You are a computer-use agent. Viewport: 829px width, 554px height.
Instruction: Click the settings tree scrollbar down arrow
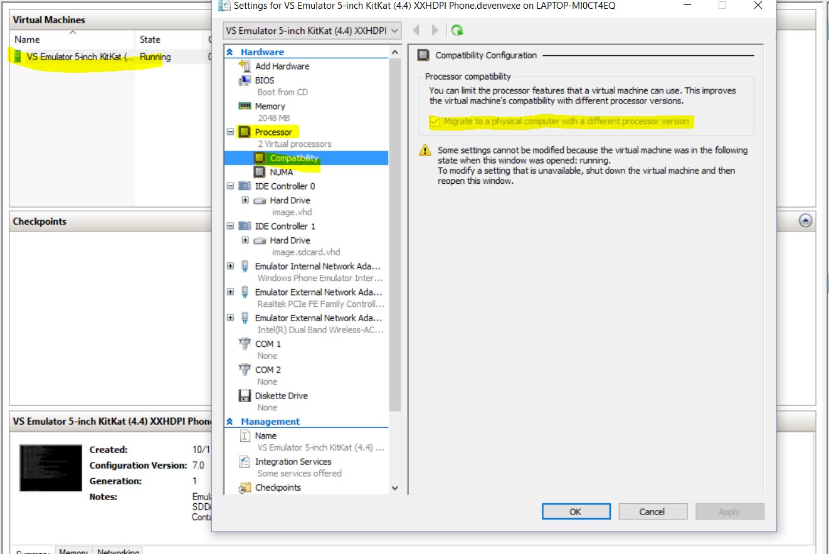[394, 487]
